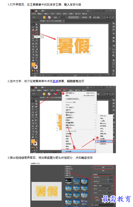Open Layers panel icon in first screenshot dock

coord(114,60)
